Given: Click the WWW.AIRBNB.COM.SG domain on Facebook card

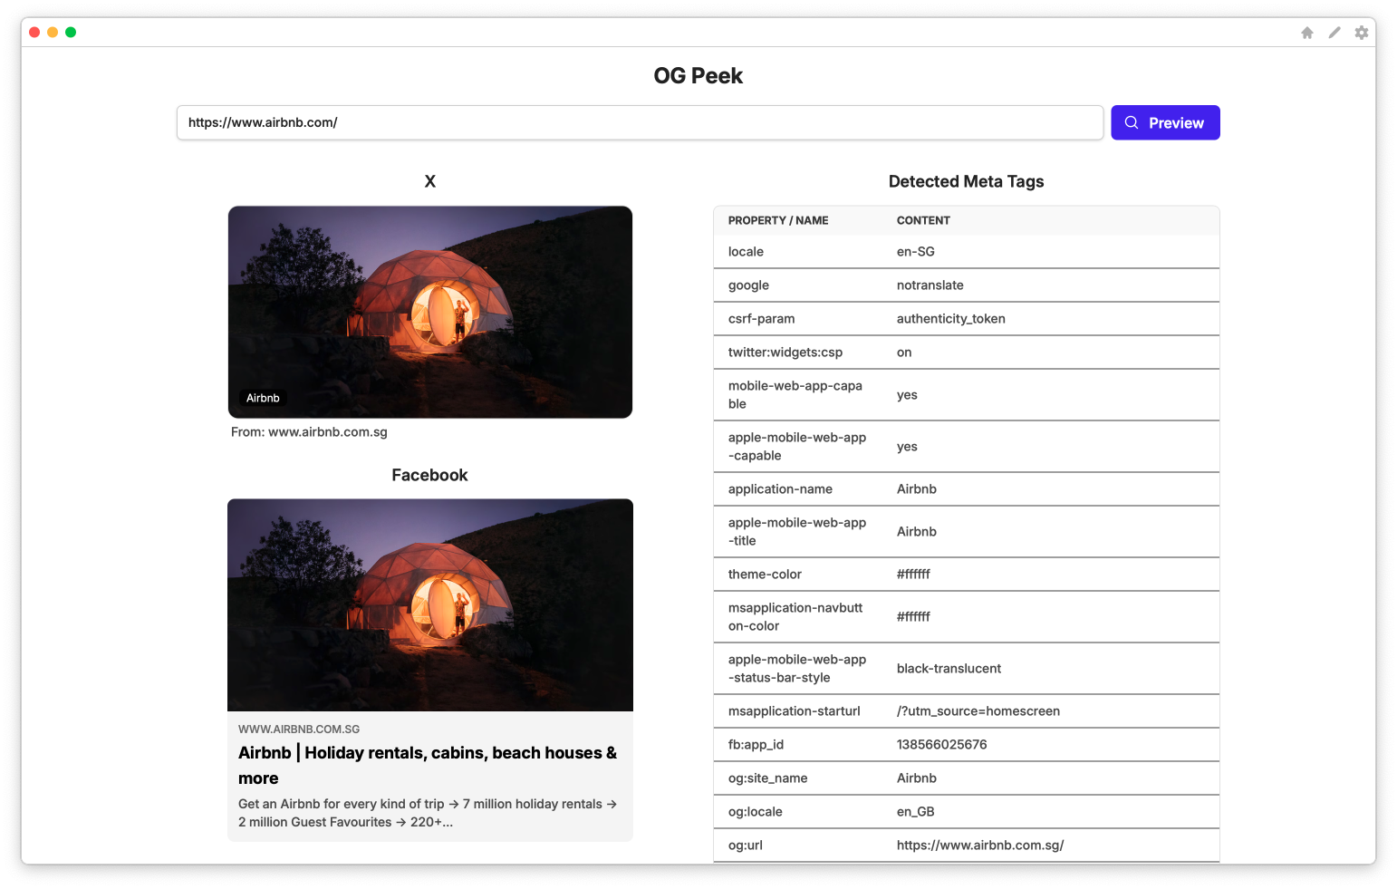Looking at the screenshot, I should pos(298,729).
